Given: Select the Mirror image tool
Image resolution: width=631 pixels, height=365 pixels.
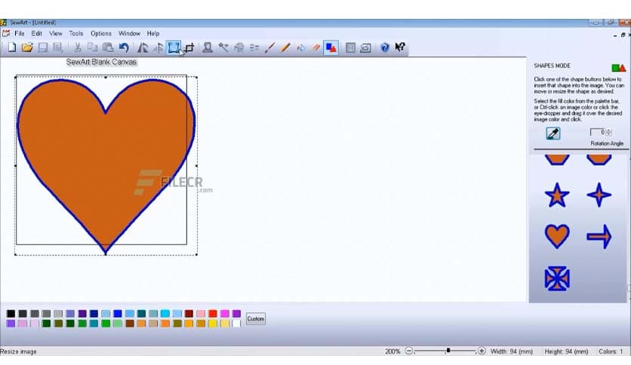Looking at the screenshot, I should (159, 48).
